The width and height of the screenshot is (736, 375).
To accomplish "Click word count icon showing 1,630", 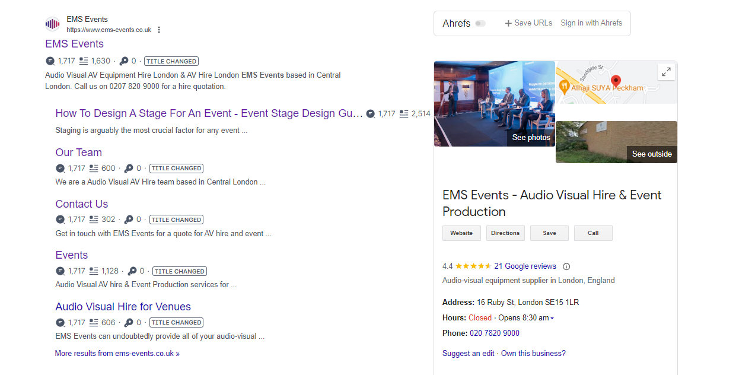I will [84, 61].
